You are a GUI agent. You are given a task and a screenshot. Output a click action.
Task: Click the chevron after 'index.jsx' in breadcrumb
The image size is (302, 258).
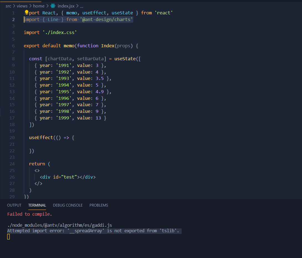(77, 6)
